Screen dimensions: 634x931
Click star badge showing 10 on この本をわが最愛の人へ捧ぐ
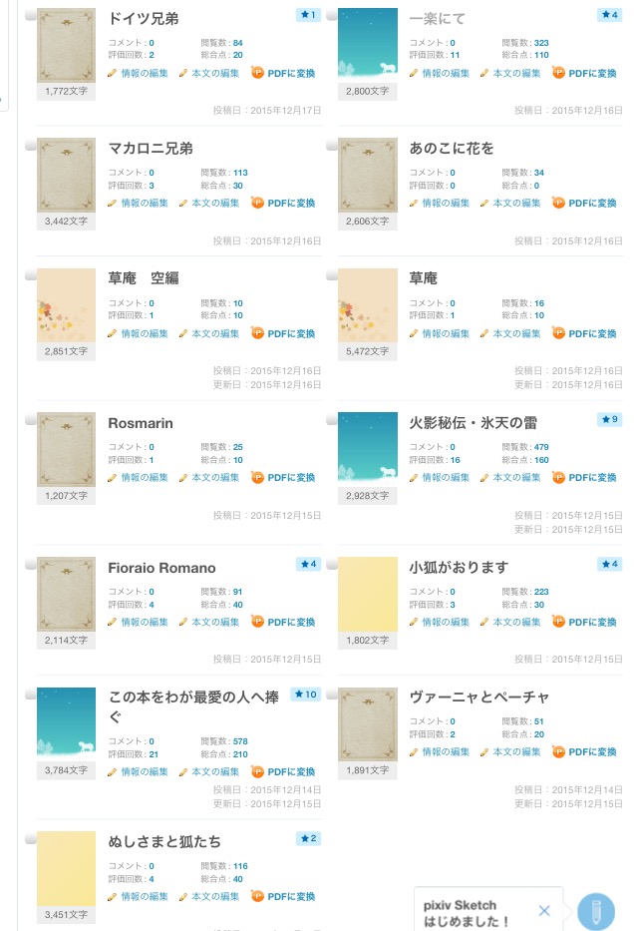[x=305, y=694]
